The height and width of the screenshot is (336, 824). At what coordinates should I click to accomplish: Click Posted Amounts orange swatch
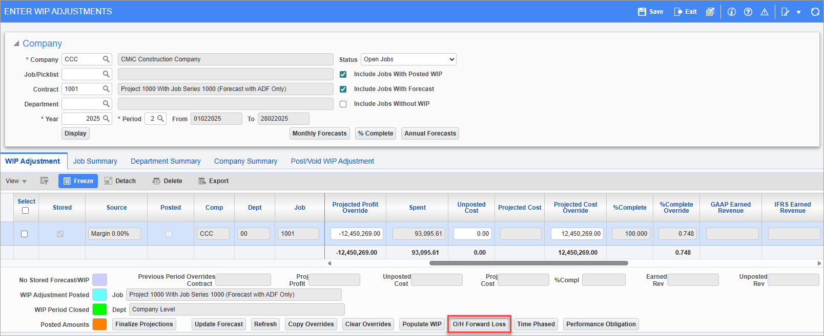tap(99, 324)
